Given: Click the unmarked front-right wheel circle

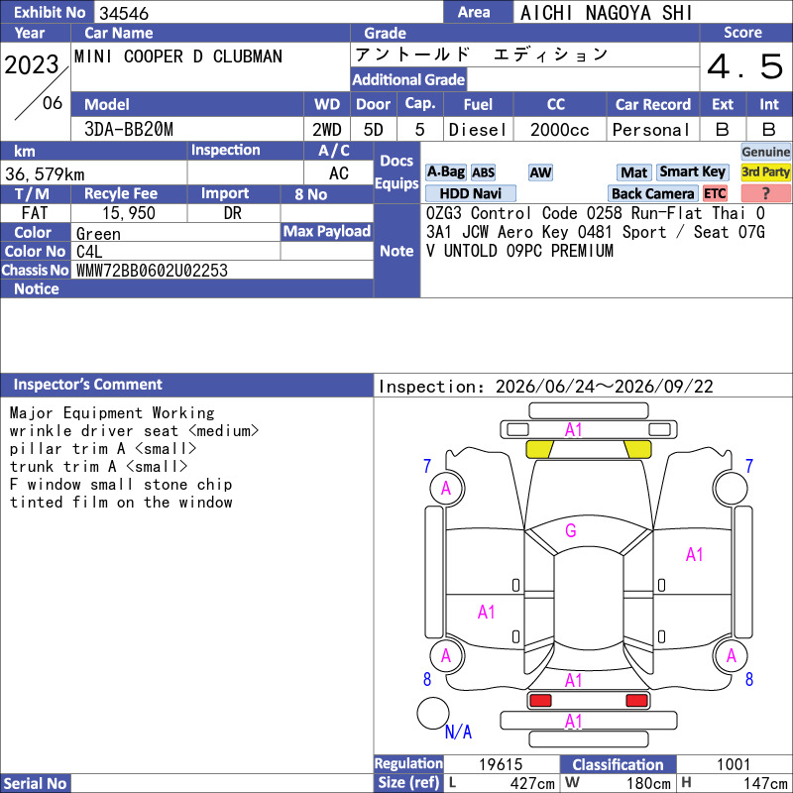Looking at the screenshot, I should coord(731,489).
